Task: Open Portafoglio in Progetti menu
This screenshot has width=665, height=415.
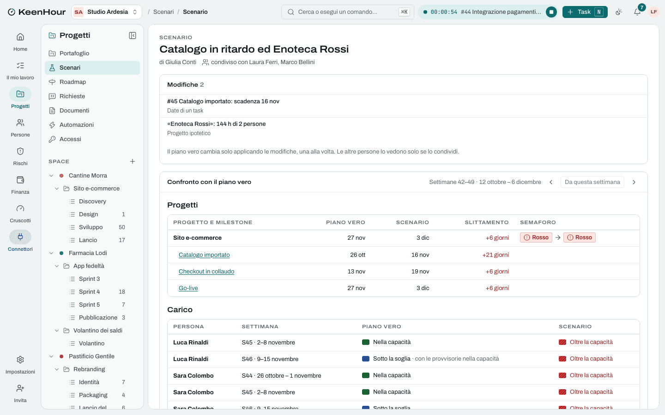Action: pos(92,53)
